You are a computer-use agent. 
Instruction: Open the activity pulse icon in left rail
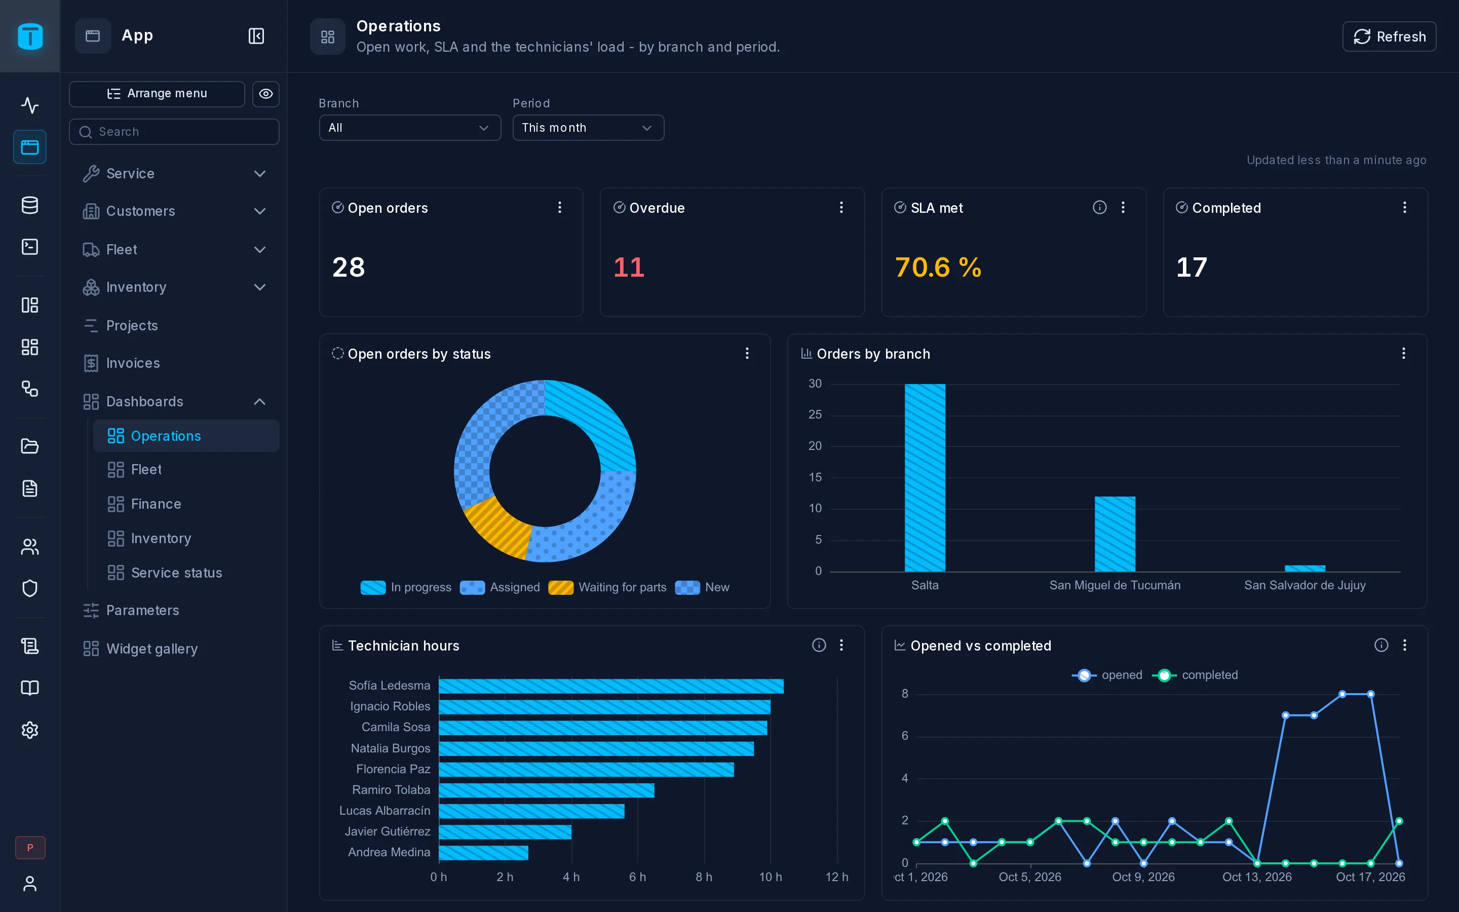click(x=29, y=105)
